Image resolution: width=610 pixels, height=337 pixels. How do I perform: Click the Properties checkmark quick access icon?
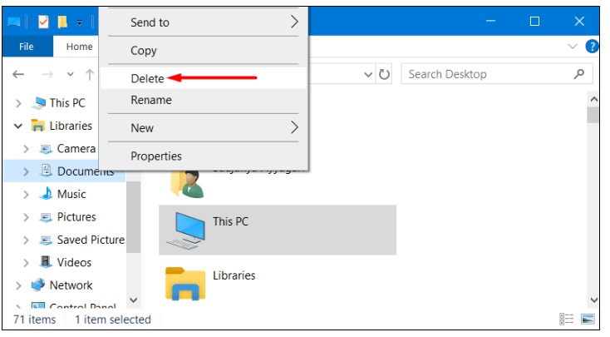pyautogui.click(x=43, y=22)
